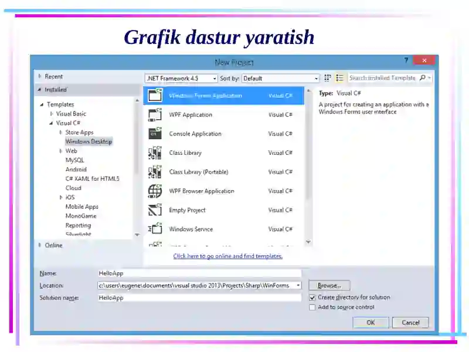Select Reporting template category

(x=78, y=225)
